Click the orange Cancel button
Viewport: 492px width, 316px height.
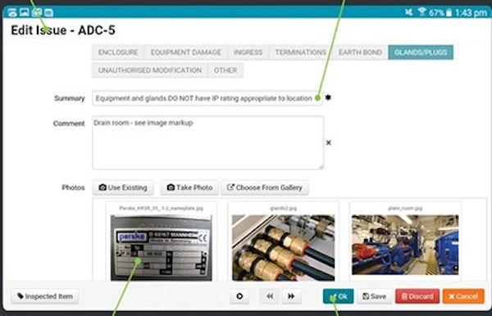(x=463, y=296)
